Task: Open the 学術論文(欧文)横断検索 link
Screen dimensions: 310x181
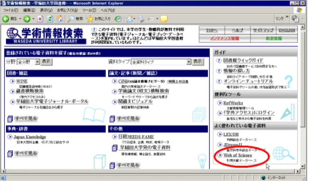Action: coord(143,91)
